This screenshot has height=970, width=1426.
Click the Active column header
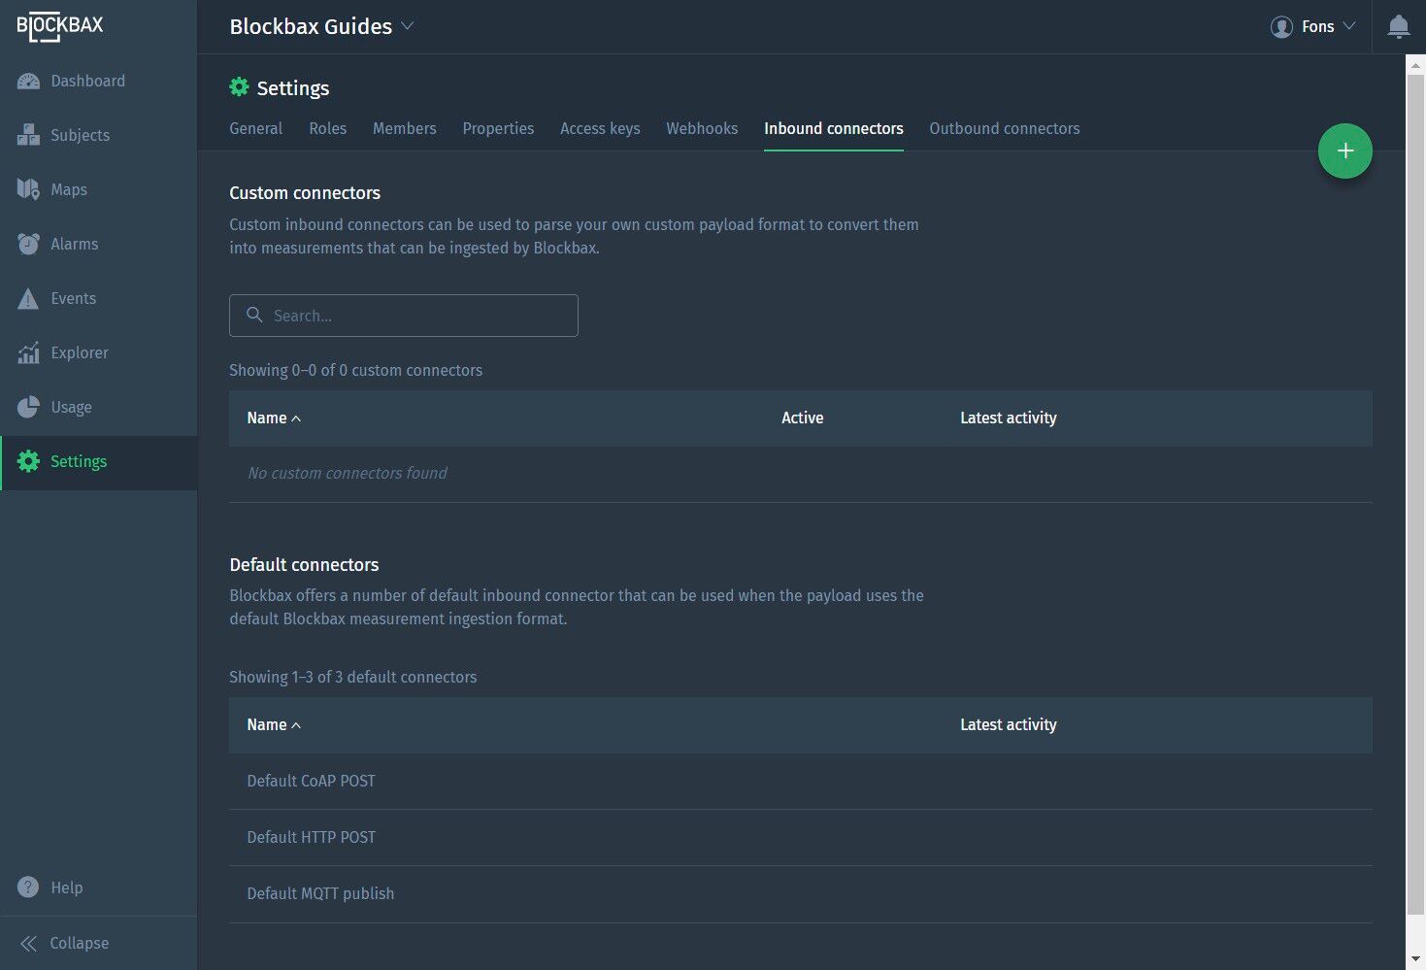click(802, 418)
